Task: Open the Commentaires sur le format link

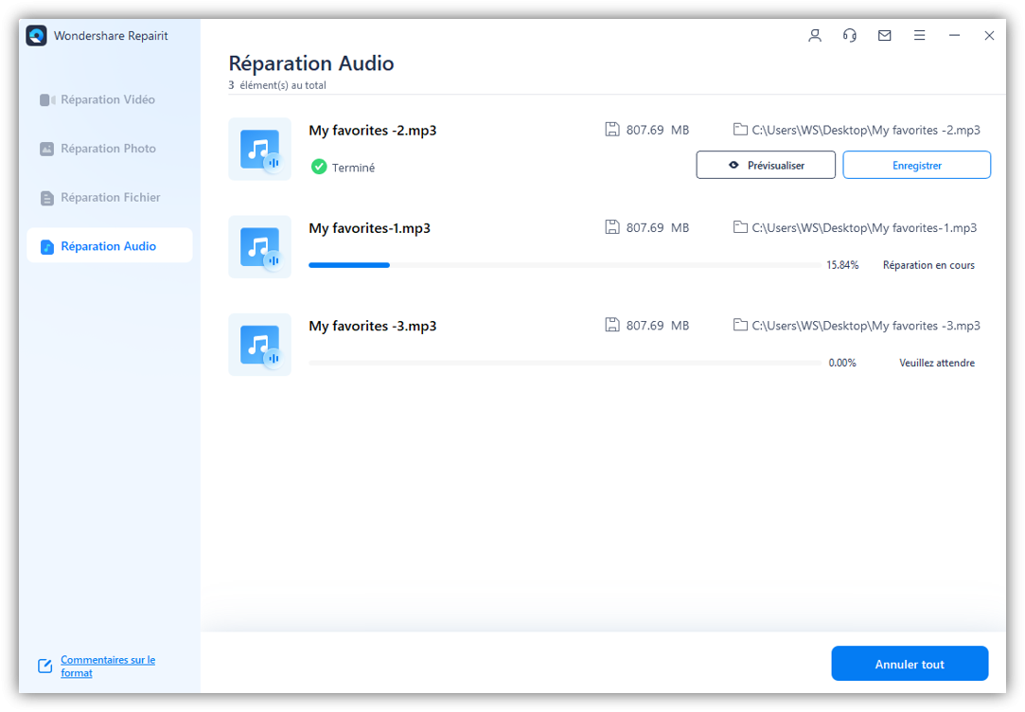Action: tap(108, 667)
